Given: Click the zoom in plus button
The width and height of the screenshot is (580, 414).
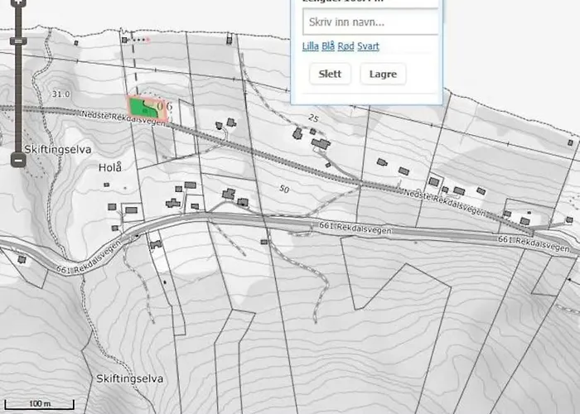Looking at the screenshot, I should 18,2.
